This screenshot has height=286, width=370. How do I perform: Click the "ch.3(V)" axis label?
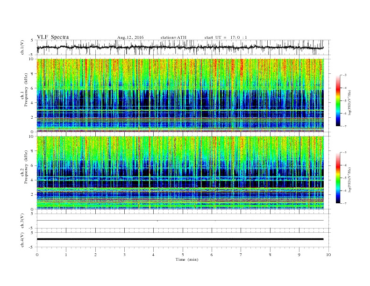coord(22,221)
